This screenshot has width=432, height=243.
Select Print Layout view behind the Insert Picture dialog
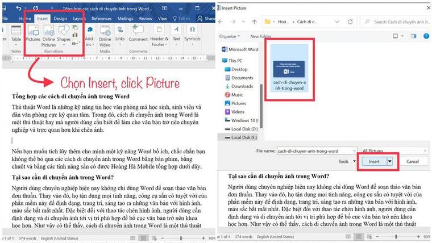[359, 236]
